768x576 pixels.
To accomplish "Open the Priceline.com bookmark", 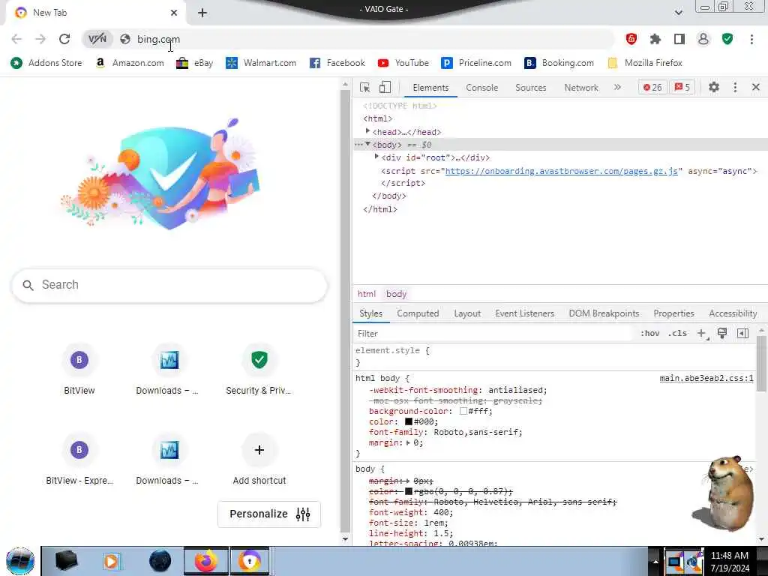I will [476, 63].
